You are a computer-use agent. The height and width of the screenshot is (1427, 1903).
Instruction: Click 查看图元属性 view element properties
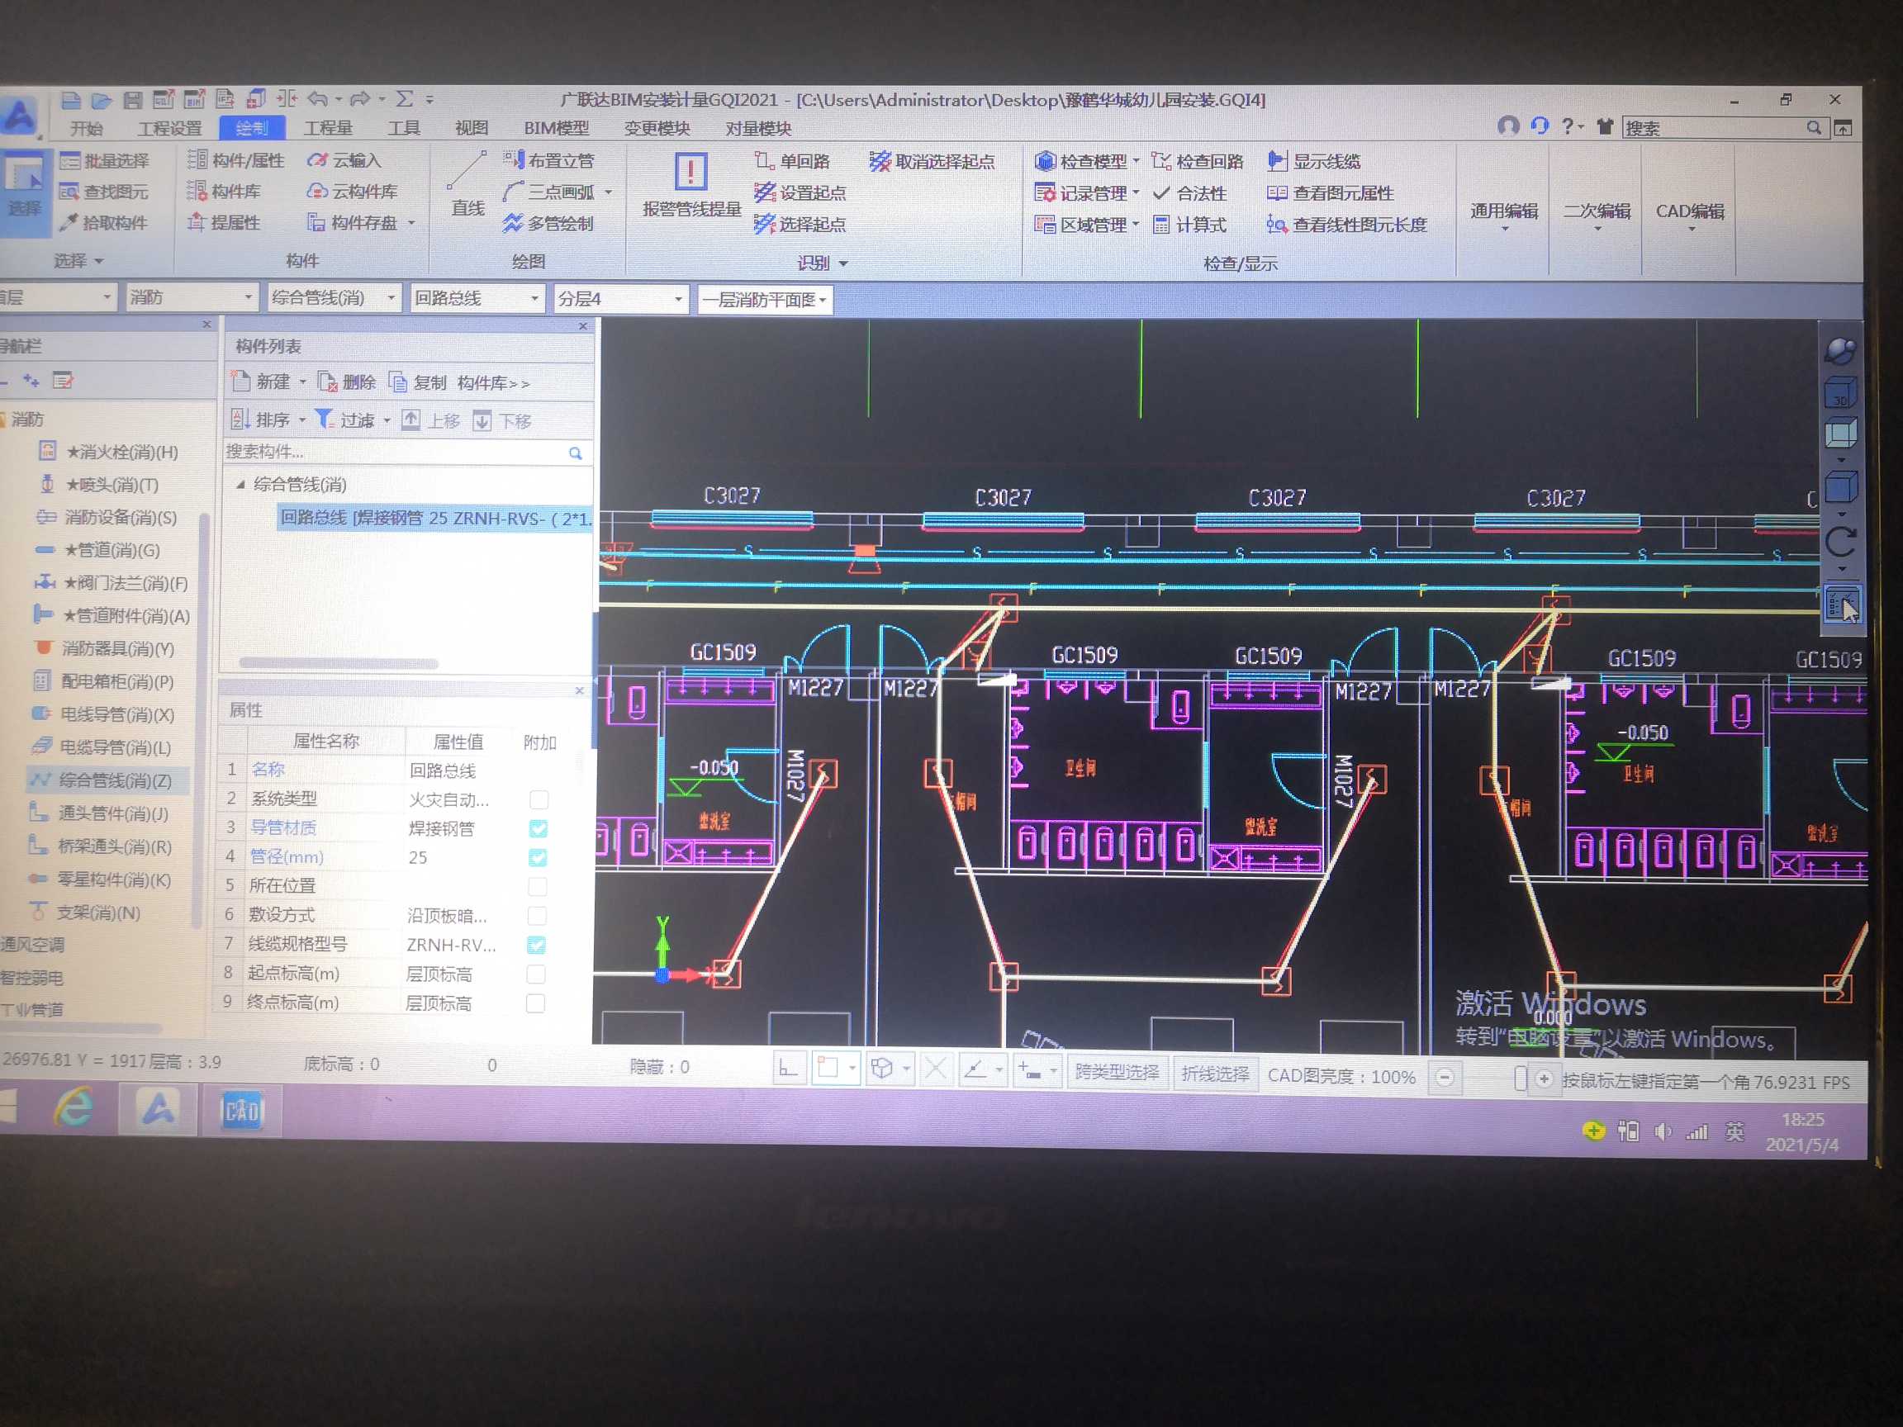[1330, 193]
